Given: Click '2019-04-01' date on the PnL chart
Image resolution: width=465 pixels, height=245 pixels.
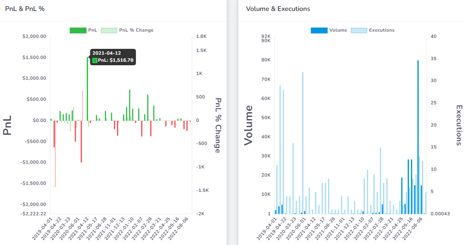Looking at the screenshot, I should [42, 229].
